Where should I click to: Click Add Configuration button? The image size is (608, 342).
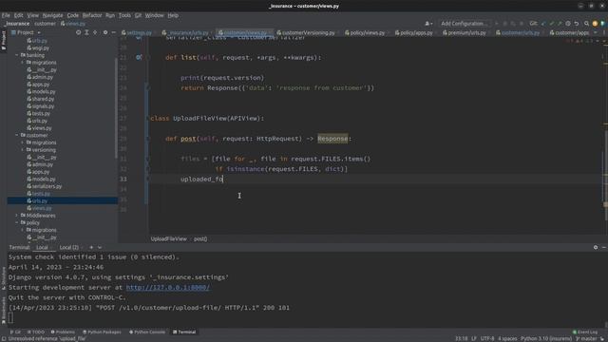(x=464, y=24)
